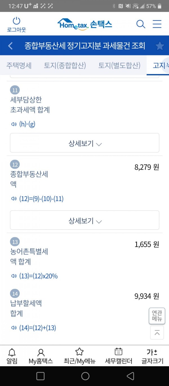Tap the logout power icon
The image size is (169, 386).
point(17,21)
